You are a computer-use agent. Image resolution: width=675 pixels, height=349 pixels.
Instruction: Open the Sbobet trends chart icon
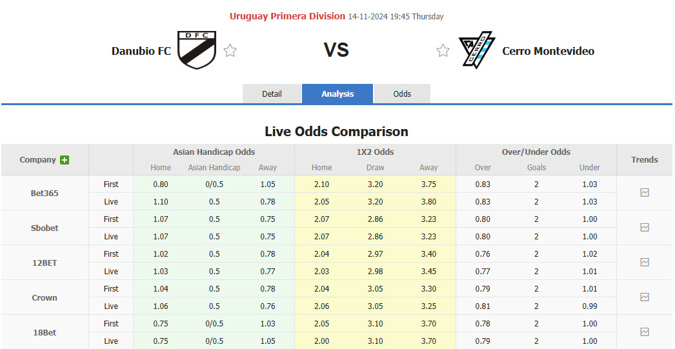644,227
